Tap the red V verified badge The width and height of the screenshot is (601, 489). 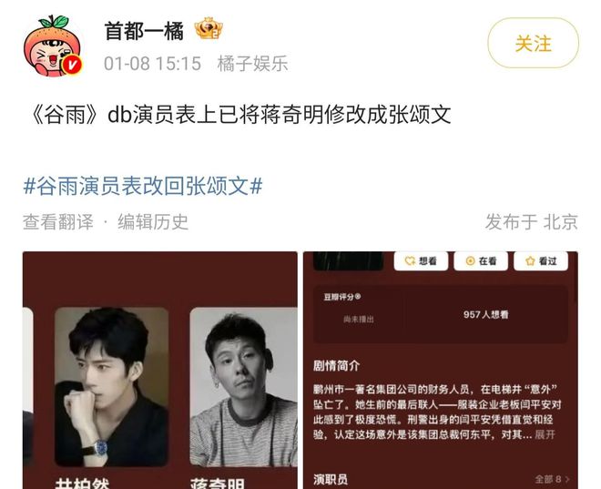click(72, 65)
